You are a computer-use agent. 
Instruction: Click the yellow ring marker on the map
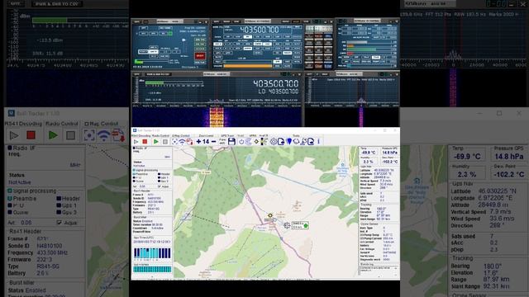tap(270, 215)
